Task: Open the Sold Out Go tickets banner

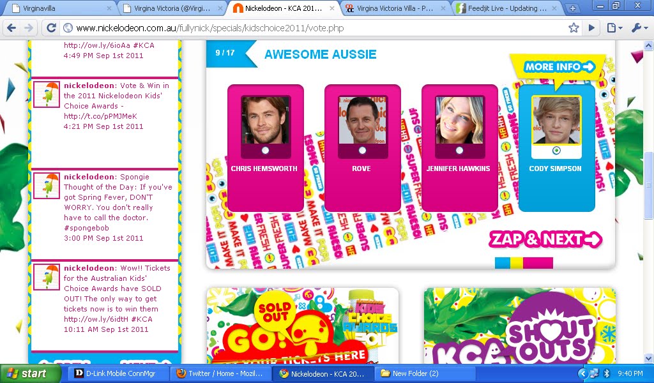Action: click(x=302, y=326)
